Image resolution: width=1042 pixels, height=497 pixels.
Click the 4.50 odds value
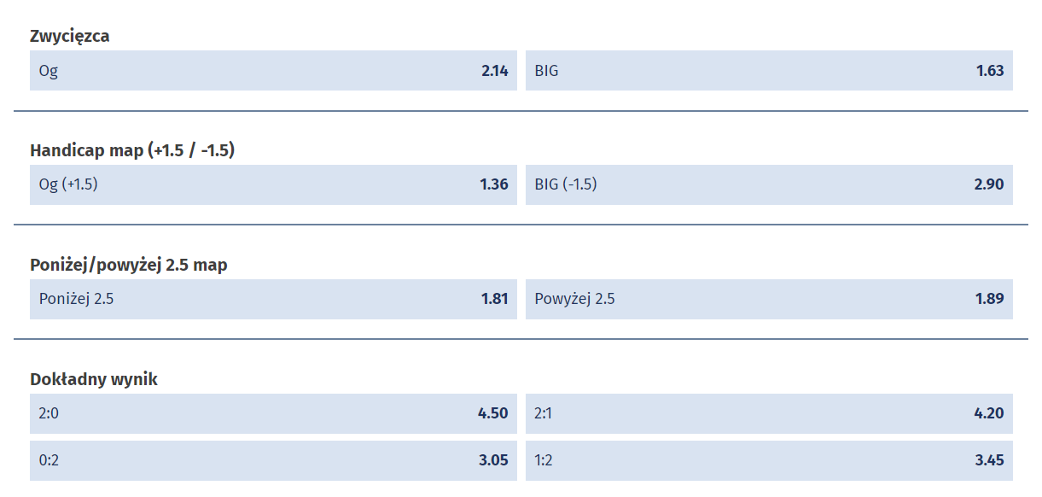point(492,413)
